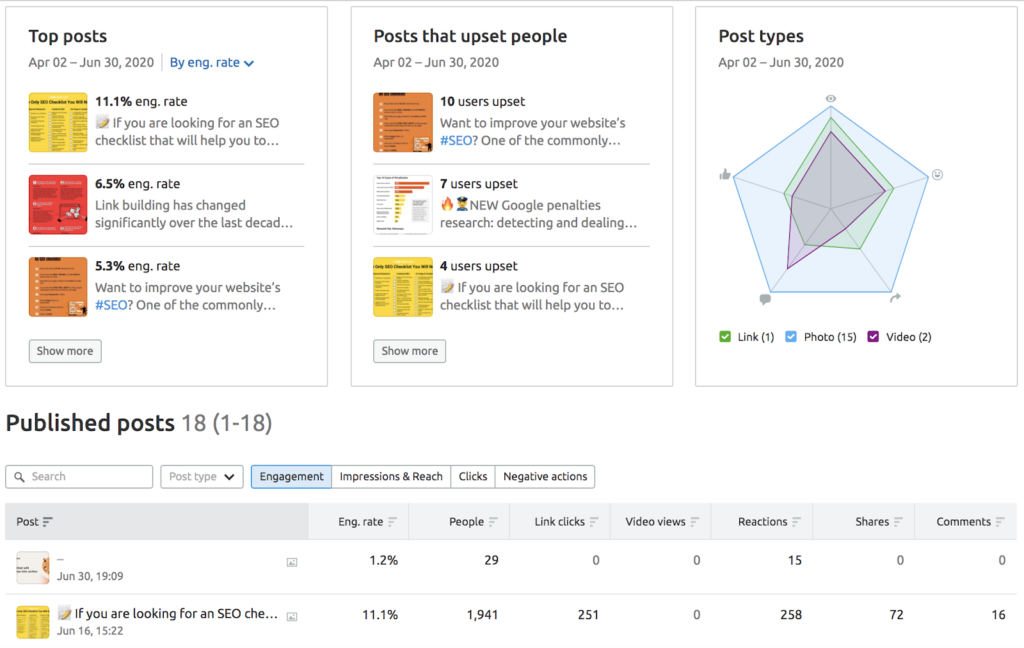Open the orange SEO checklist thumbnail in Top posts
The height and width of the screenshot is (648, 1024).
tap(58, 287)
